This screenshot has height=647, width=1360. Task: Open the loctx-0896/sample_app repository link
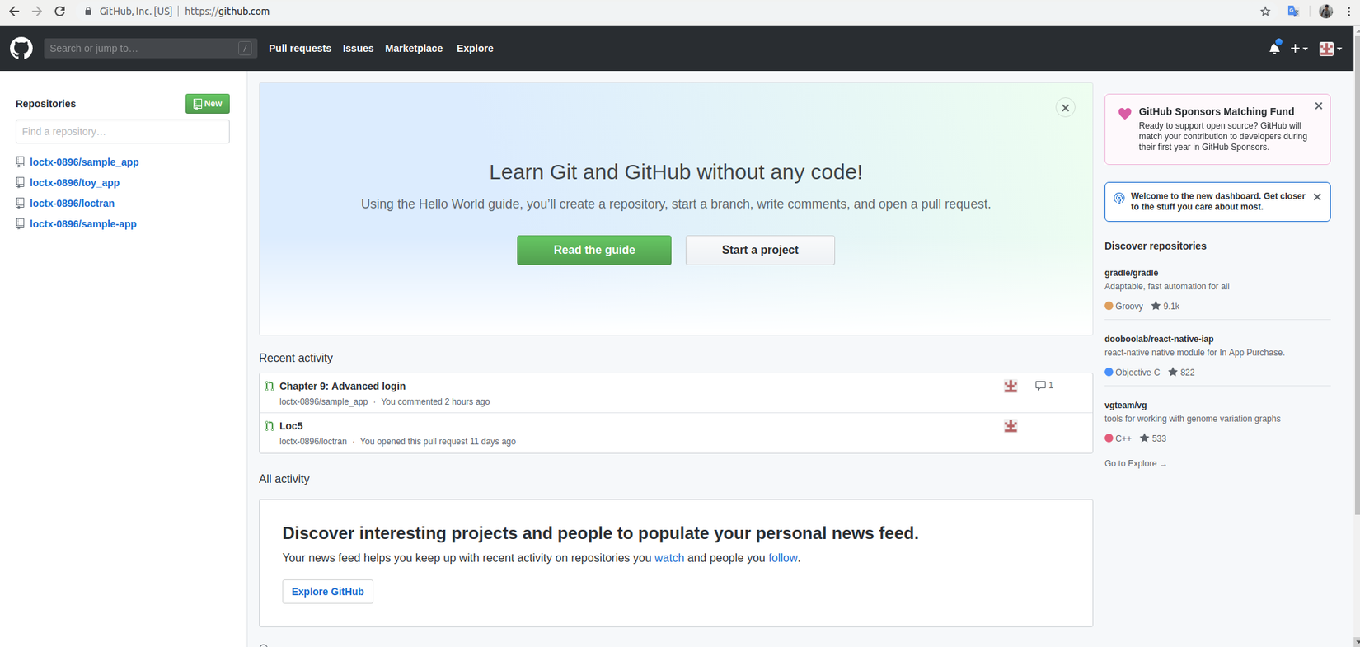coord(84,162)
